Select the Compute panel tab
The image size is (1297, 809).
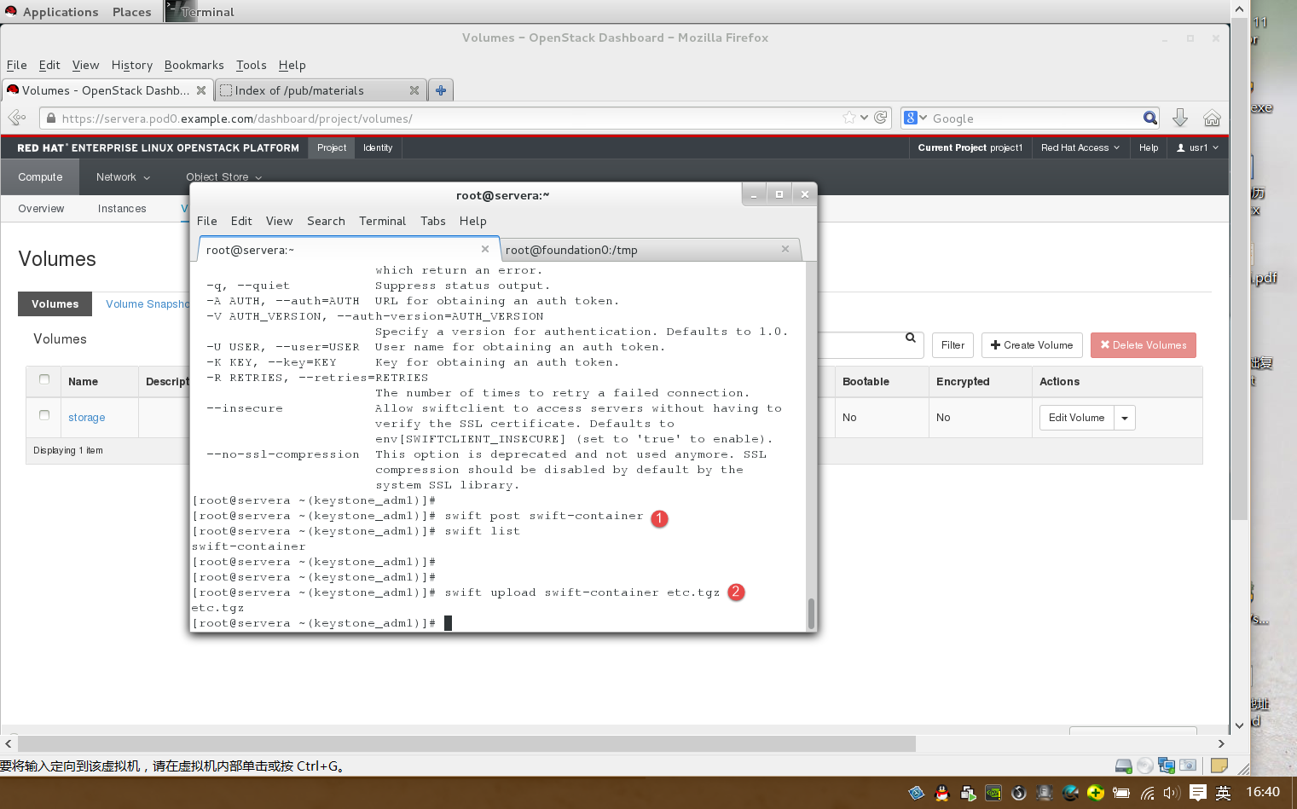(x=40, y=177)
